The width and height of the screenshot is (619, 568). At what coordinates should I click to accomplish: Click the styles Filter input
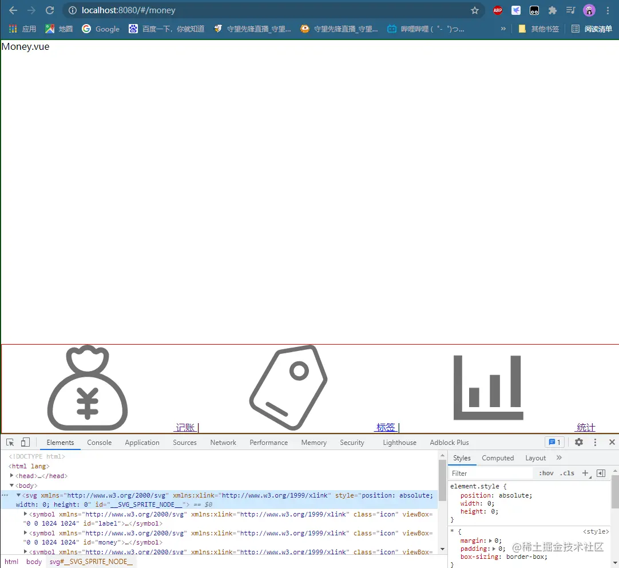click(x=491, y=473)
